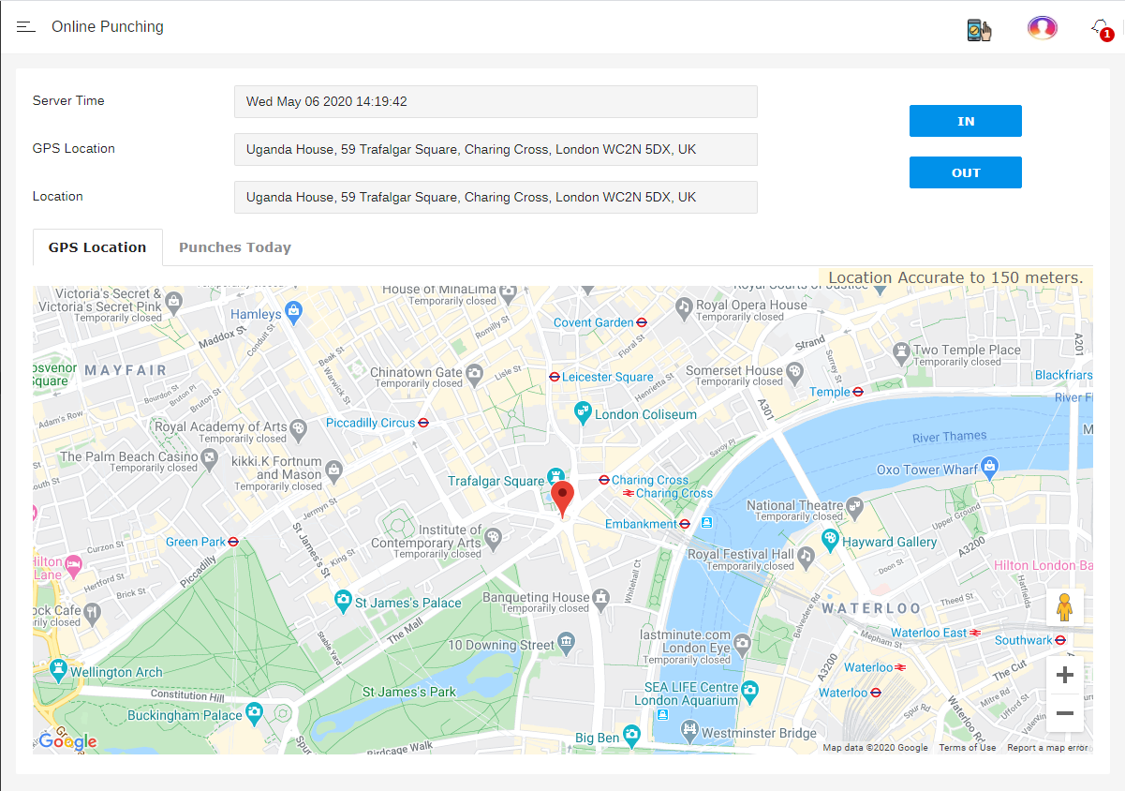Click the London Eye camera marker

click(x=743, y=644)
